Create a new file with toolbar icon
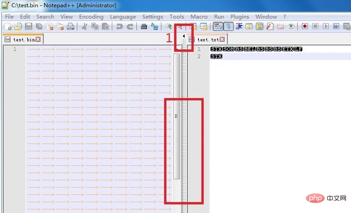 point(8,26)
